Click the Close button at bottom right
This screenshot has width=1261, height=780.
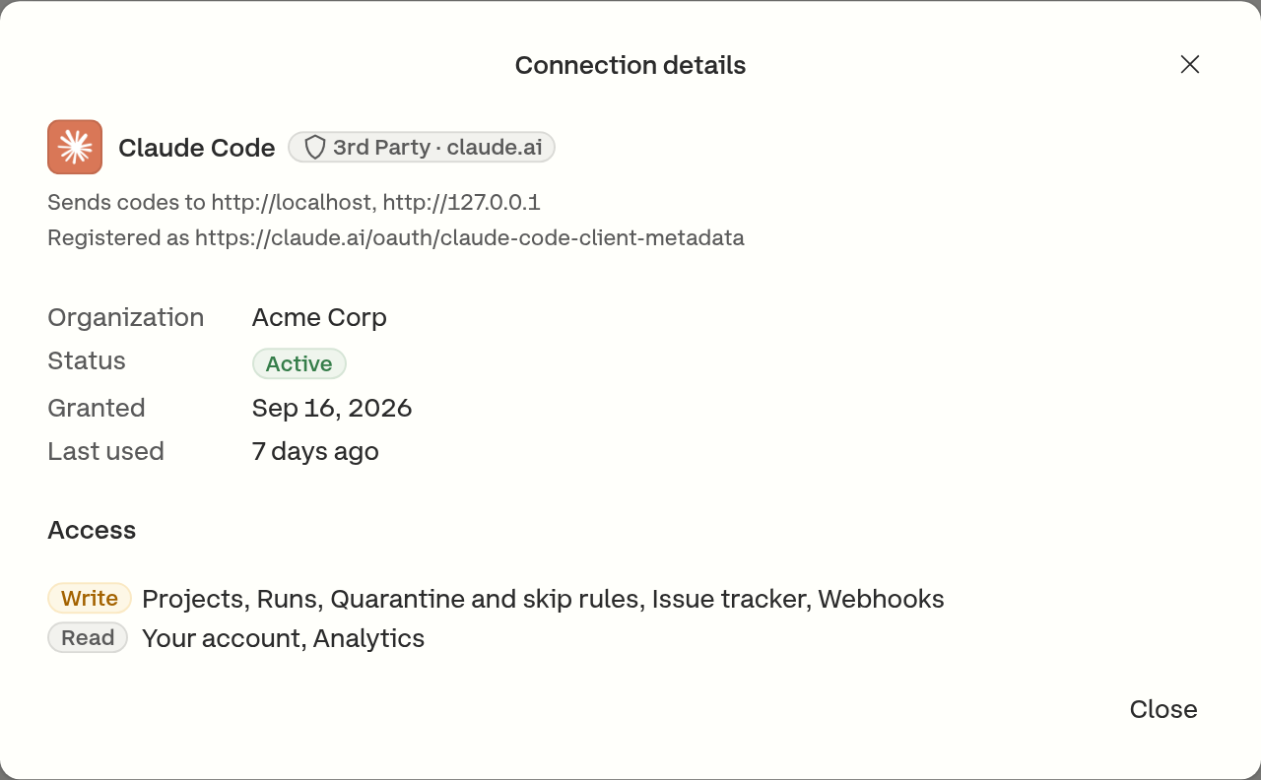click(x=1163, y=709)
